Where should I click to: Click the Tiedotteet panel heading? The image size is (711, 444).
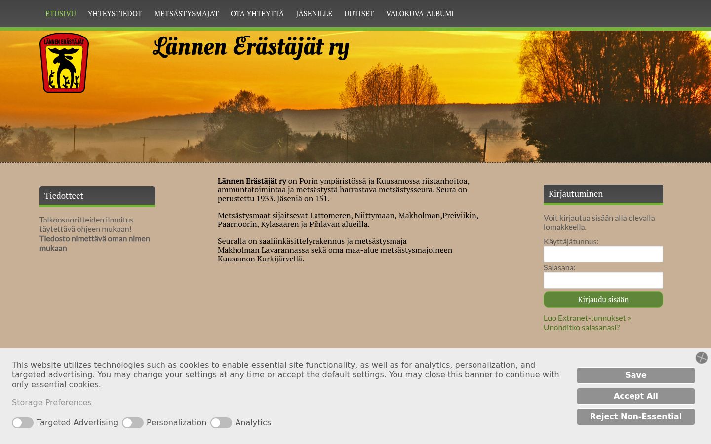[97, 196]
